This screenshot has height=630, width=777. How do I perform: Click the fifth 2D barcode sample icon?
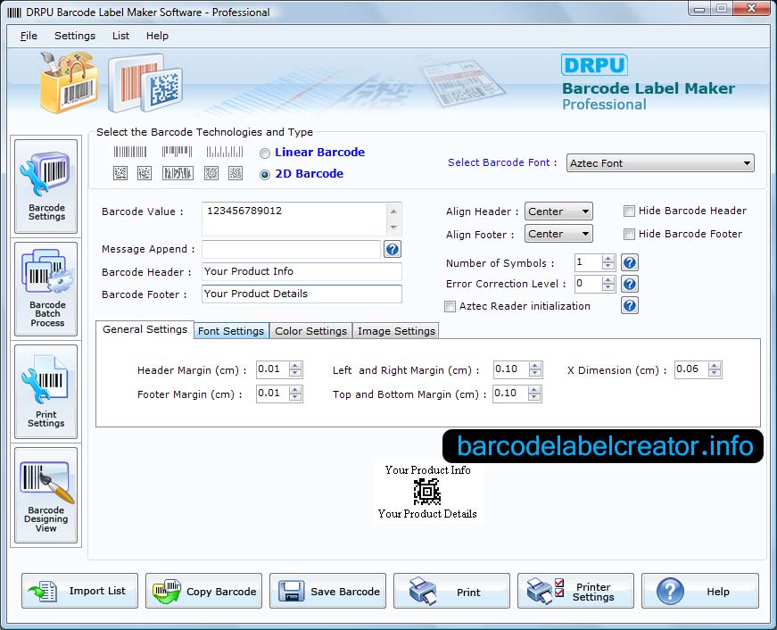236,173
